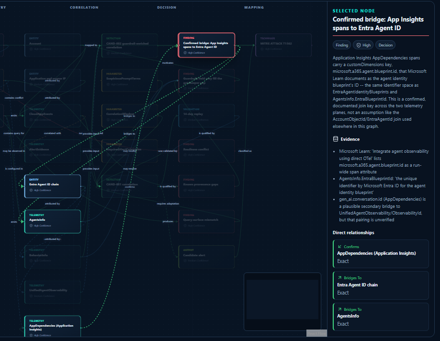Click the Evidence database icon
Screen dimensions: 440x341
coord(335,139)
